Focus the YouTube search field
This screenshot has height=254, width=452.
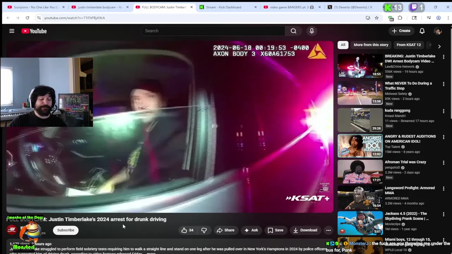213,31
